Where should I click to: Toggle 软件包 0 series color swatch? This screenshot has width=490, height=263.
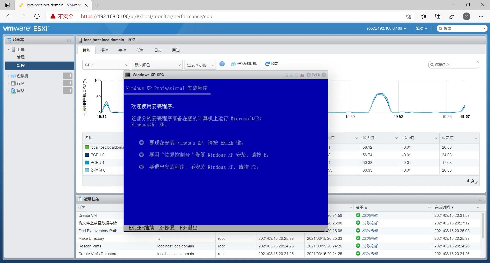[87, 170]
